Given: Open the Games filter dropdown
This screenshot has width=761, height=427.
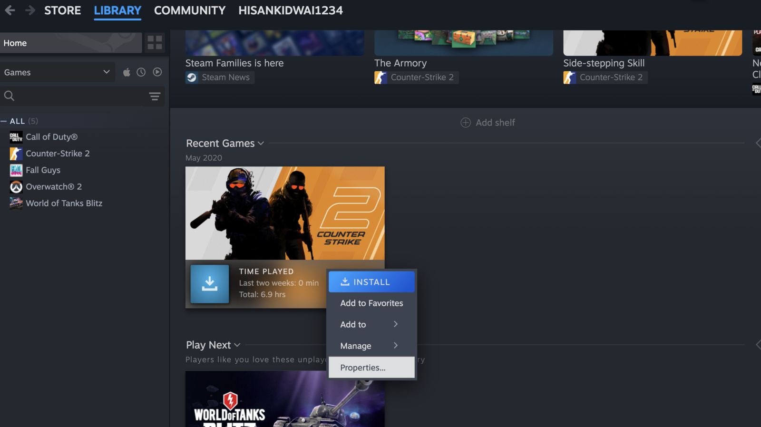Looking at the screenshot, I should [x=57, y=72].
